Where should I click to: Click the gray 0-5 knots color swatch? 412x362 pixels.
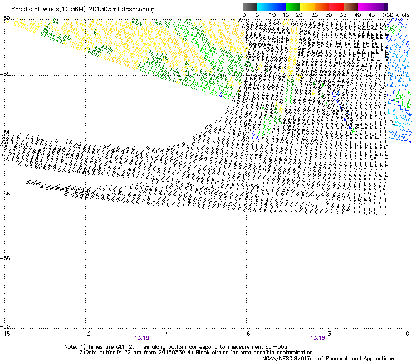pyautogui.click(x=249, y=7)
